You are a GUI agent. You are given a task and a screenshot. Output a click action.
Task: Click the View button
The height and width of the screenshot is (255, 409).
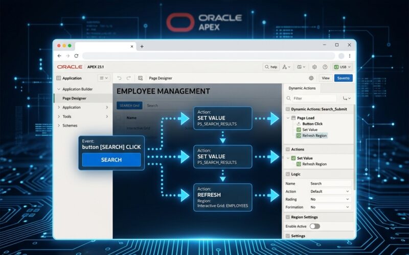[x=326, y=78]
